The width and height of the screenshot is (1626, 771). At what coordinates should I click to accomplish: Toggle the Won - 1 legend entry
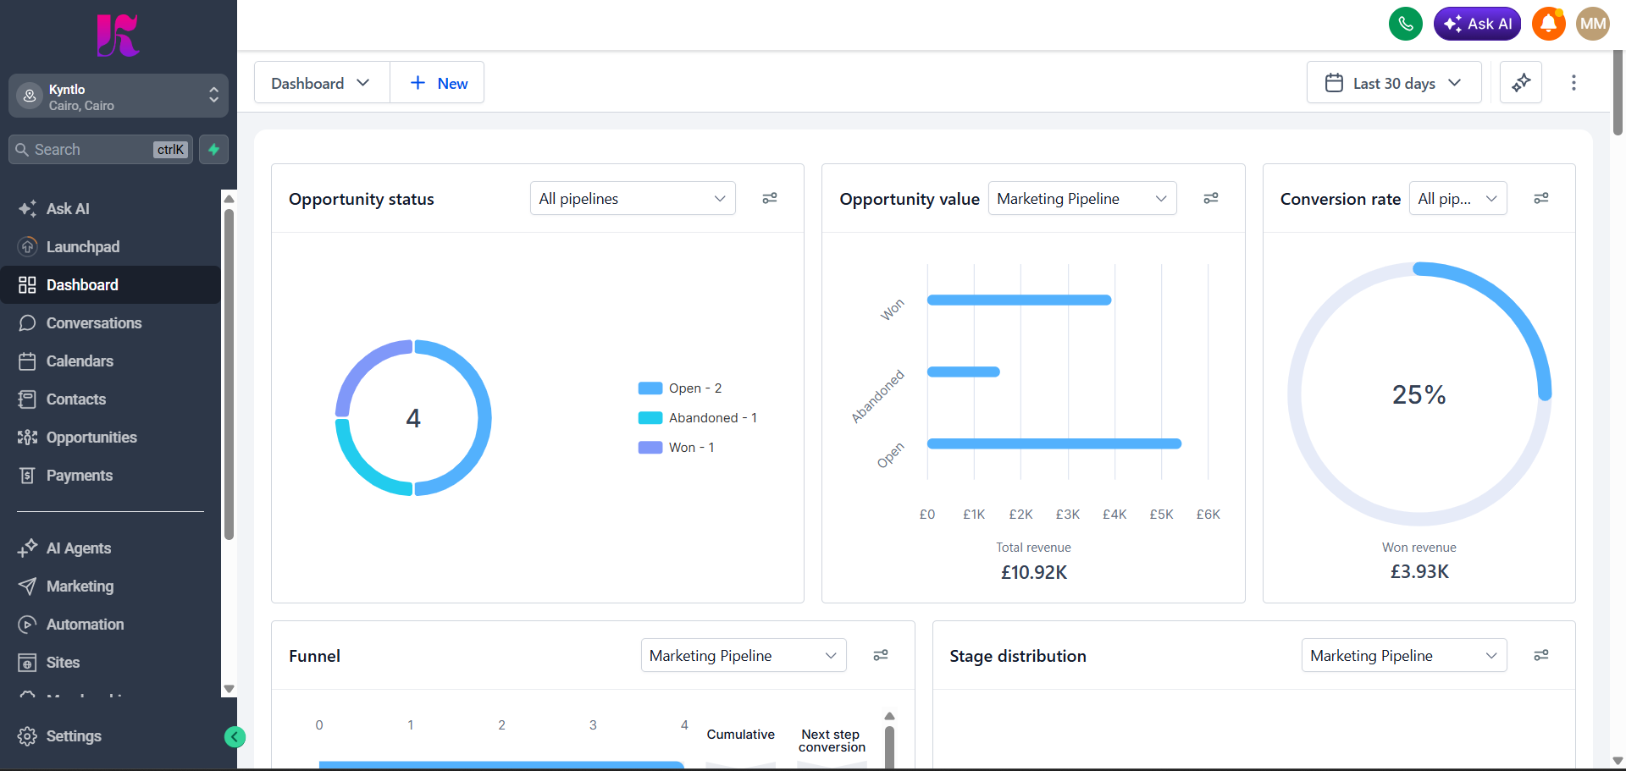[677, 447]
